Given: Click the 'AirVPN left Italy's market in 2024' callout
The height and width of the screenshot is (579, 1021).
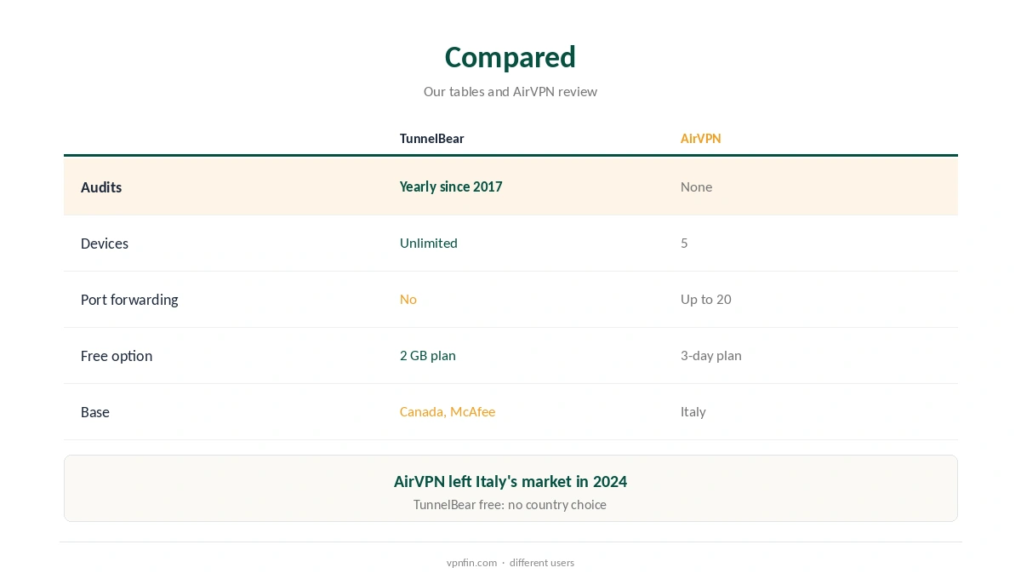Looking at the screenshot, I should 510,481.
